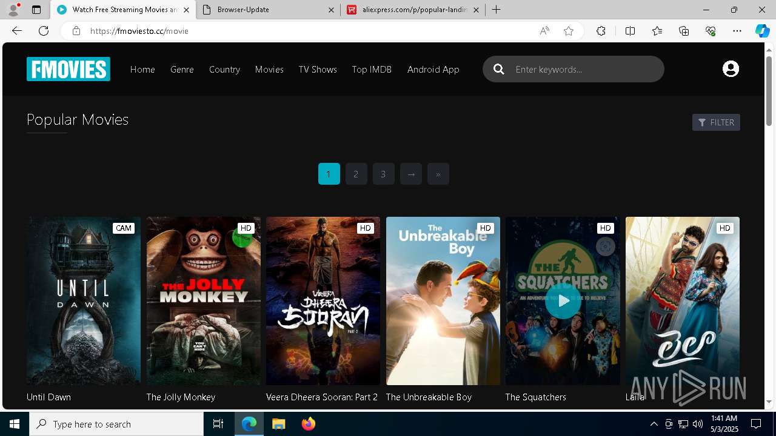Click the FMOVIES logo
This screenshot has height=436, width=776.
click(69, 69)
